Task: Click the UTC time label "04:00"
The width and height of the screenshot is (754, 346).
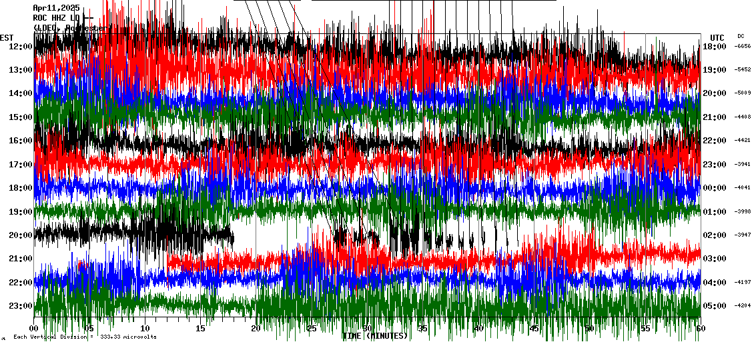Action: coord(715,282)
